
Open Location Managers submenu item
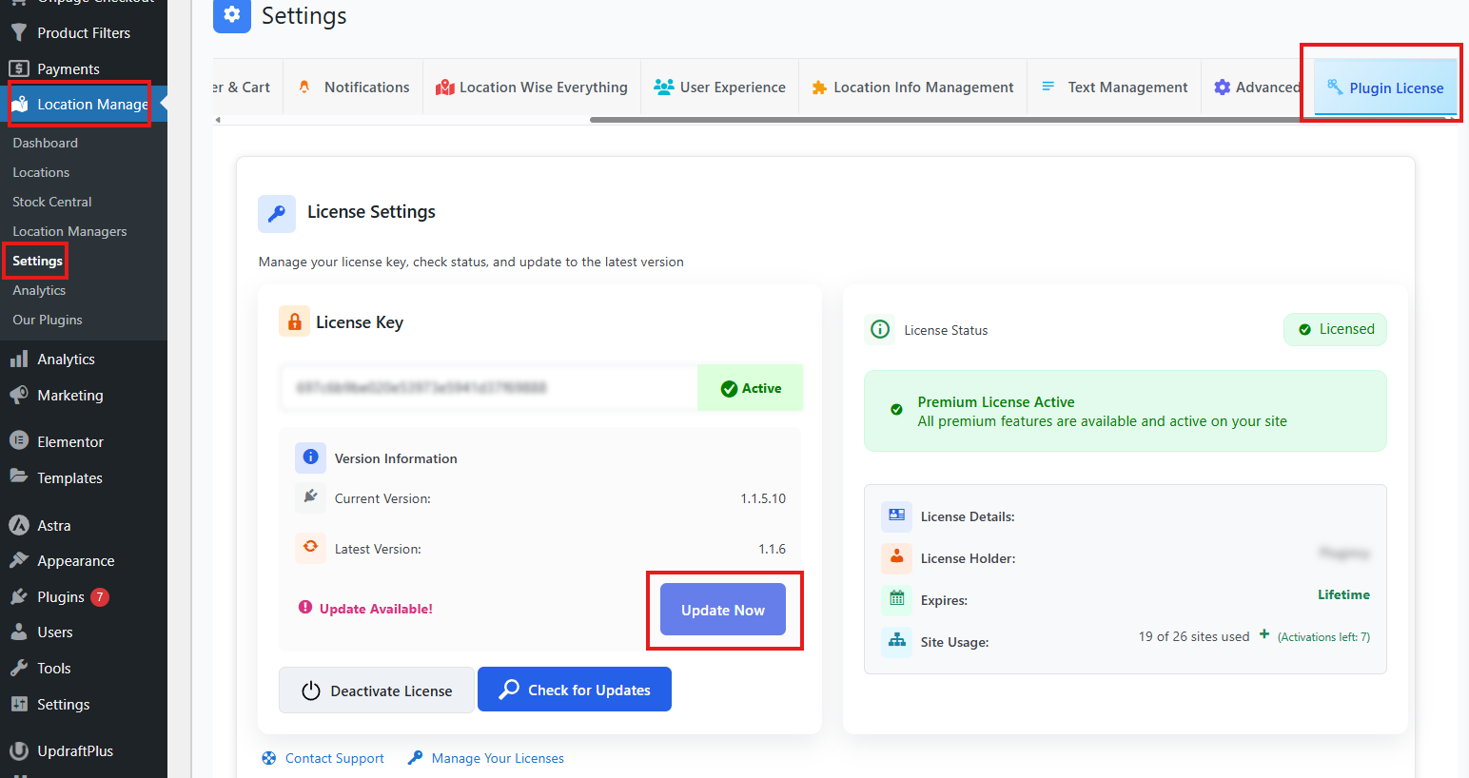coord(69,231)
